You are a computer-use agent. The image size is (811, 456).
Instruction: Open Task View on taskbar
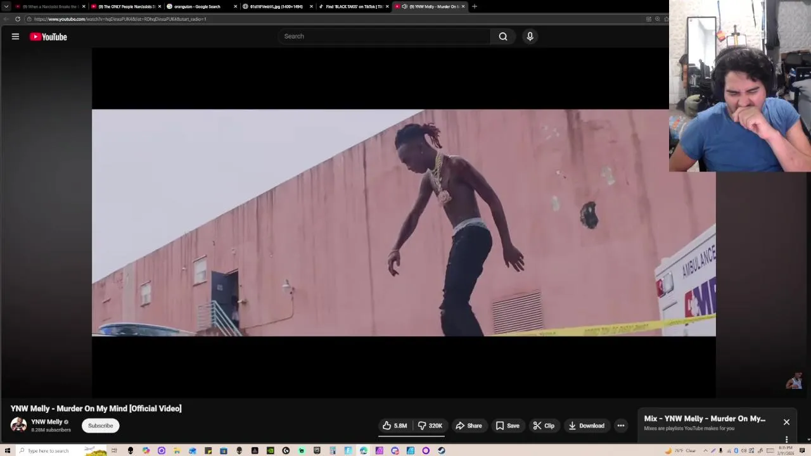[x=114, y=451]
